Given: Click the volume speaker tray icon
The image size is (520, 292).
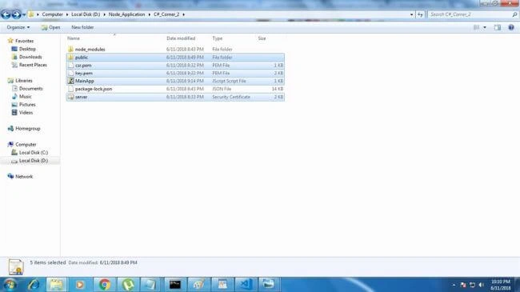Looking at the screenshot, I should coord(481,285).
